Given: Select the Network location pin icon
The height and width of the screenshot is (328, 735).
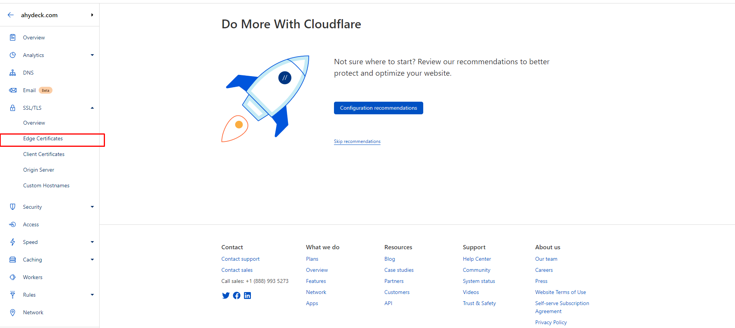Looking at the screenshot, I should pos(13,312).
